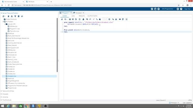Open File Explorer from the taskbar
The width and height of the screenshot is (193, 108).
(x=14, y=106)
